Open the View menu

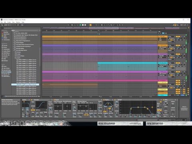13,22
